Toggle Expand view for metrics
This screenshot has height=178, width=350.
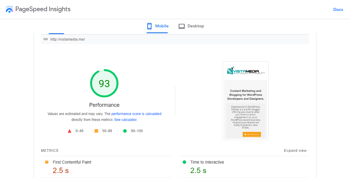(x=295, y=151)
